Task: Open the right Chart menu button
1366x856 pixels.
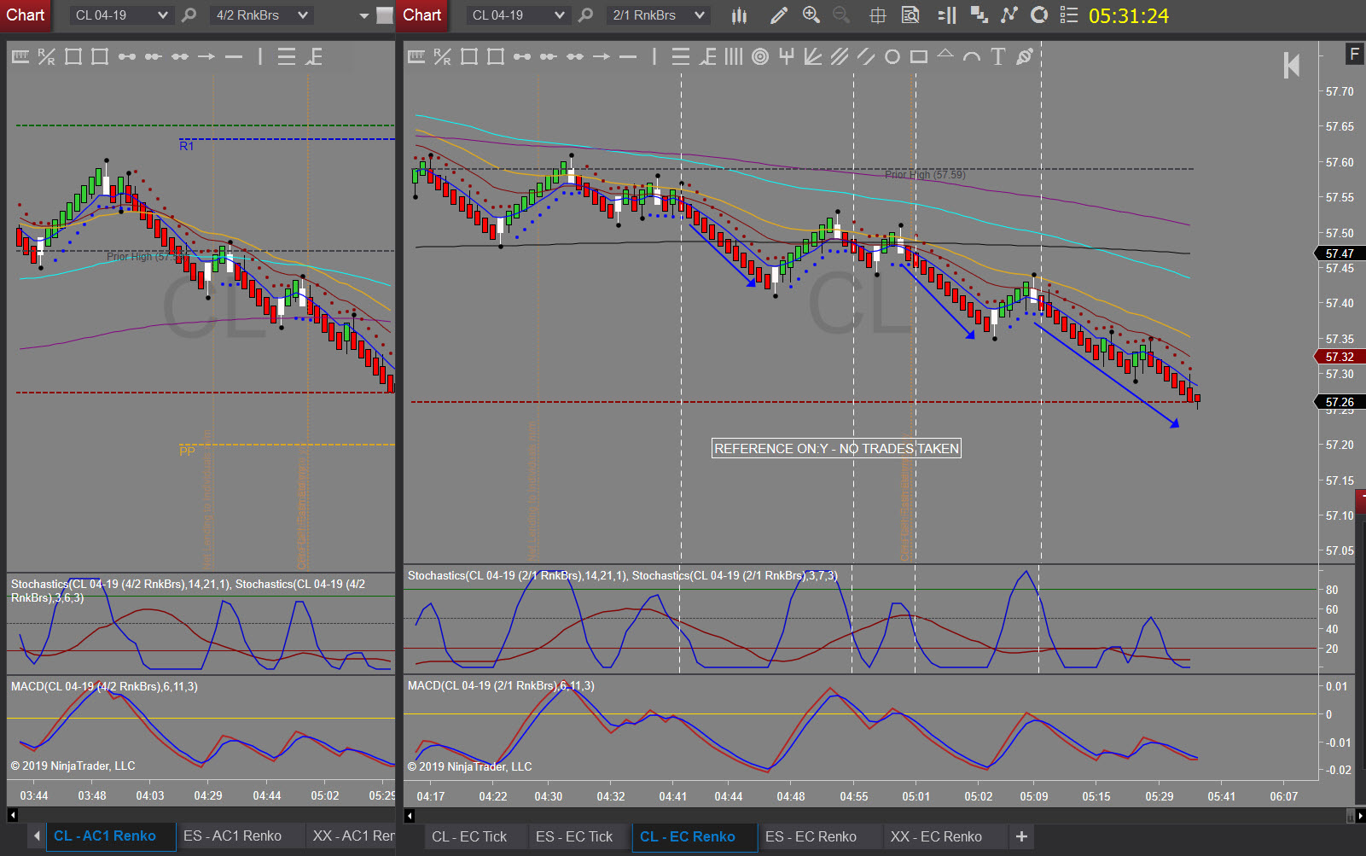Action: coord(422,15)
